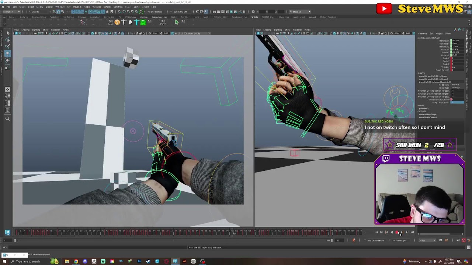Image resolution: width=472 pixels, height=265 pixels.
Task: Open the Visualize menu
Action: [97, 7]
